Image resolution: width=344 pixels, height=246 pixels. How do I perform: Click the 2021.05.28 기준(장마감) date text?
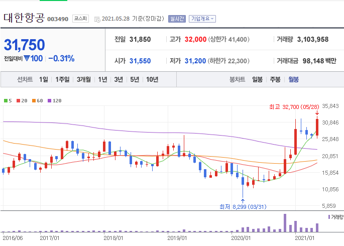click(x=133, y=19)
